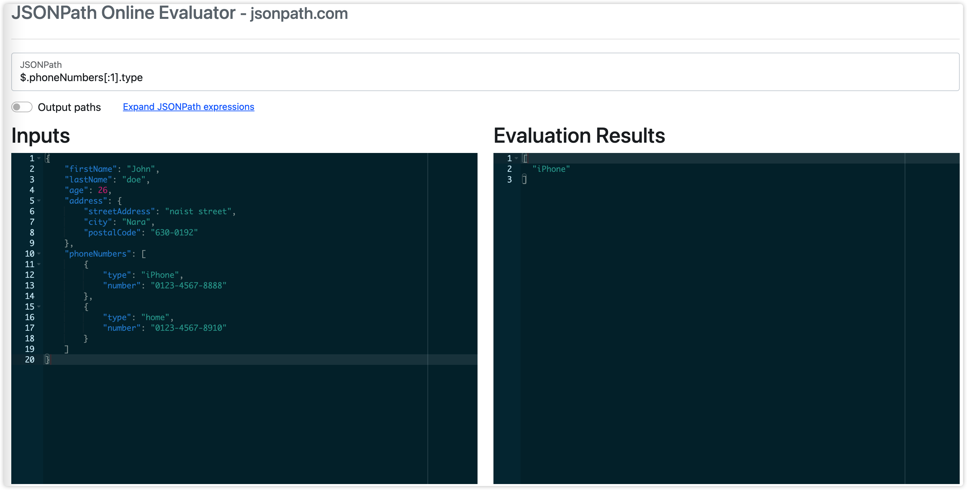Screen dimensions: 967x490
Task: Fold the second phone object on line 15
Action: pos(39,307)
